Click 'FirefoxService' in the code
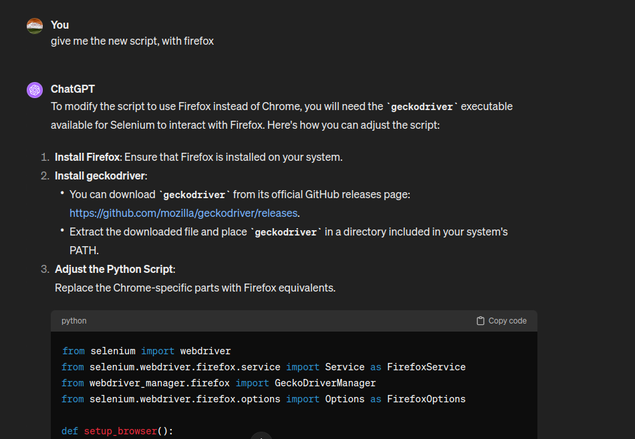This screenshot has width=635, height=439. coord(426,367)
